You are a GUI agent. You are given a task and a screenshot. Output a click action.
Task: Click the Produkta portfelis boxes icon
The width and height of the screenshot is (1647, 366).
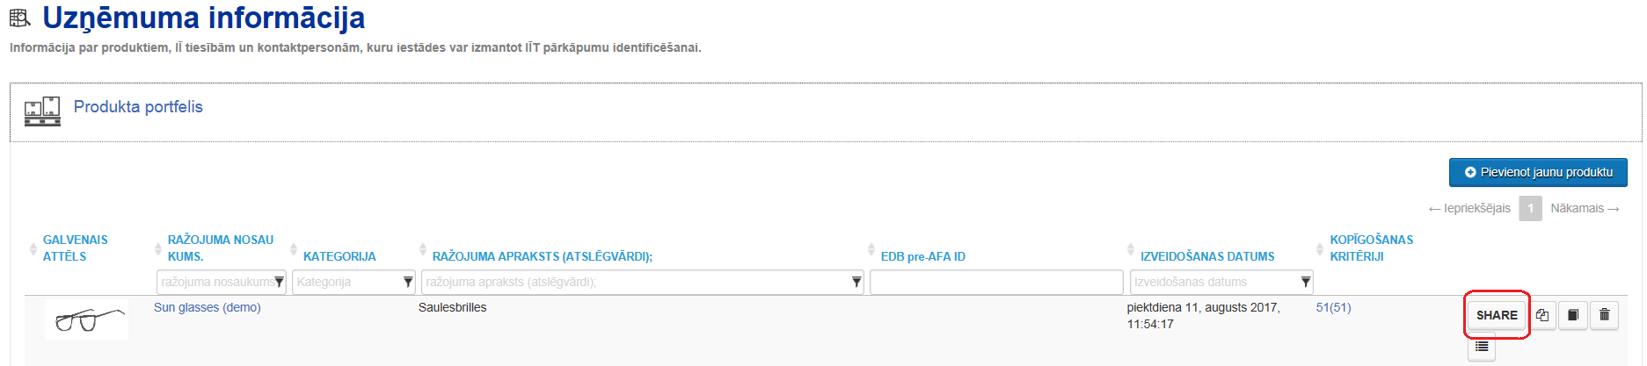(x=42, y=111)
